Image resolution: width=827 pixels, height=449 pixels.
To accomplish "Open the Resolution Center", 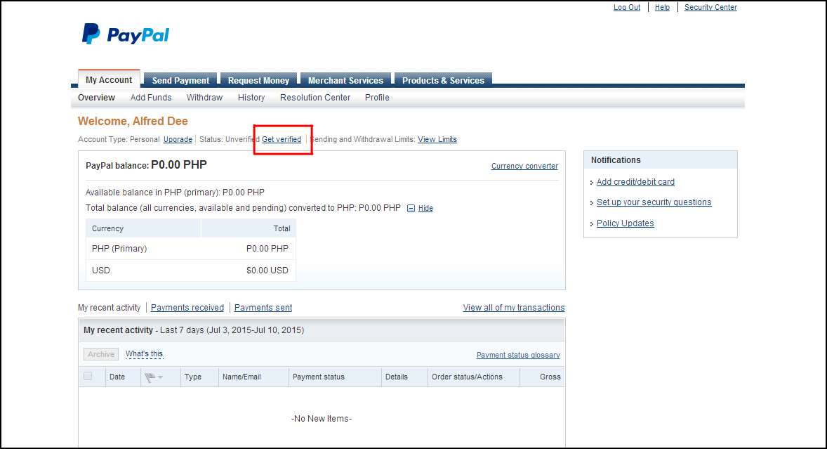I will (315, 98).
